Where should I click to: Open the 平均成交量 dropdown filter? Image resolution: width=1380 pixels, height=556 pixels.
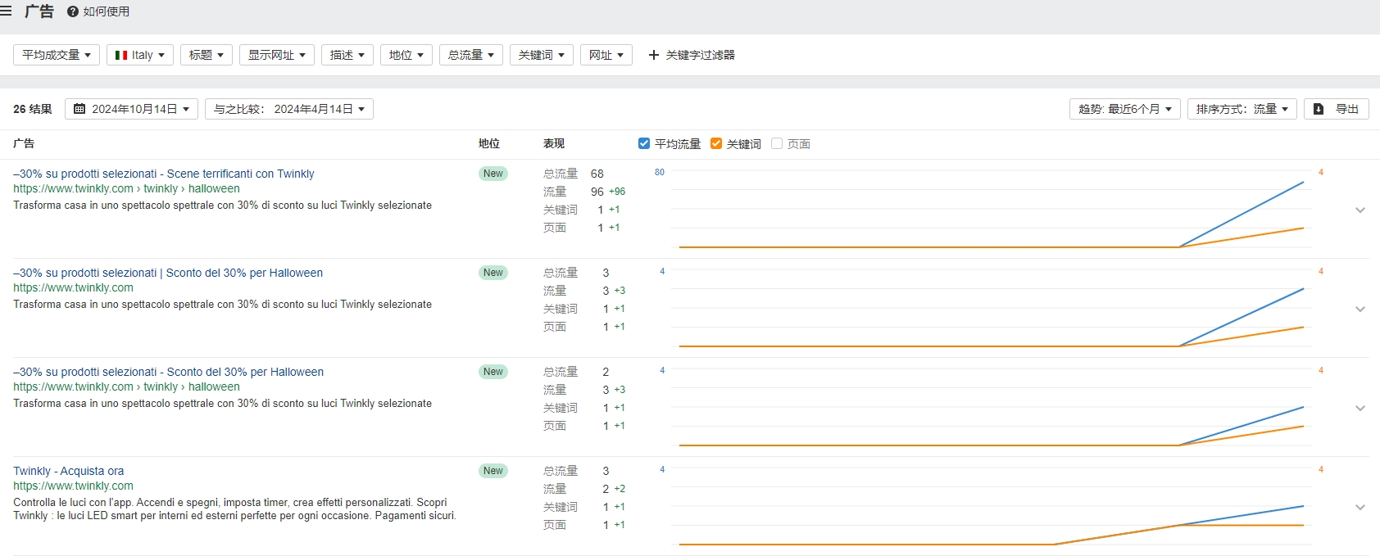pos(57,55)
